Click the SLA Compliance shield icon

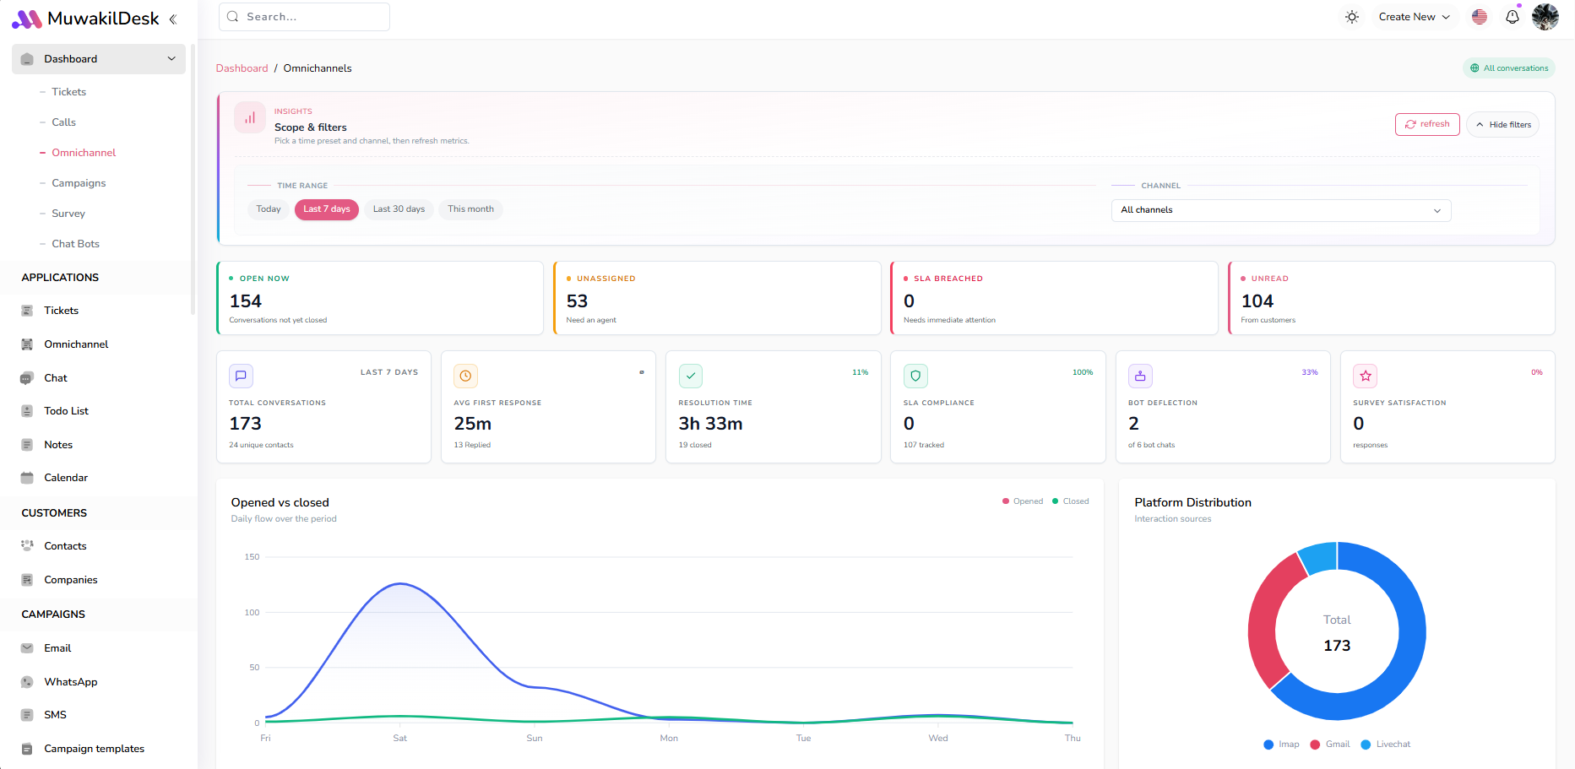coord(915,376)
